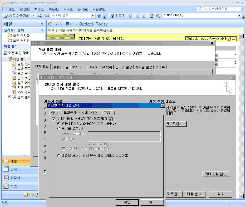Click the blue help question mark icon
Screen dimensions: 246x207
coord(99,16)
